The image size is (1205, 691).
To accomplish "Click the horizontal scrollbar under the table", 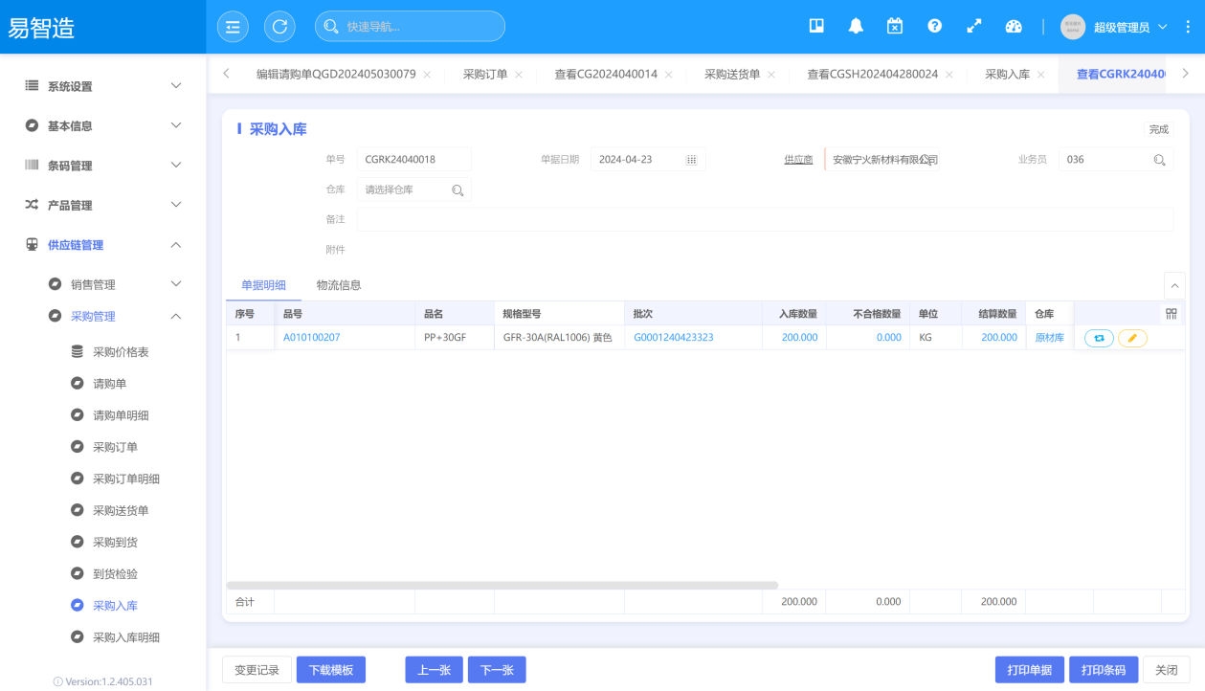I will tap(502, 585).
